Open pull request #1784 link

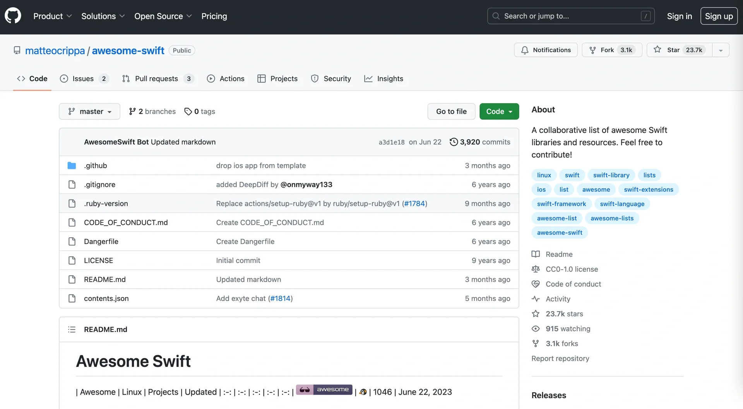(x=414, y=203)
